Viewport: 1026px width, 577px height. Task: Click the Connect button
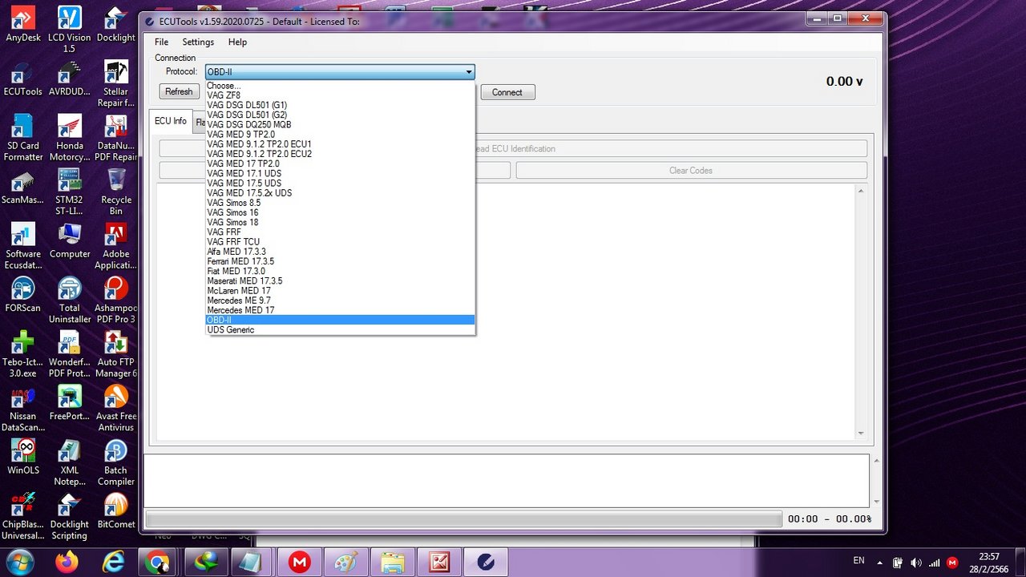click(507, 92)
